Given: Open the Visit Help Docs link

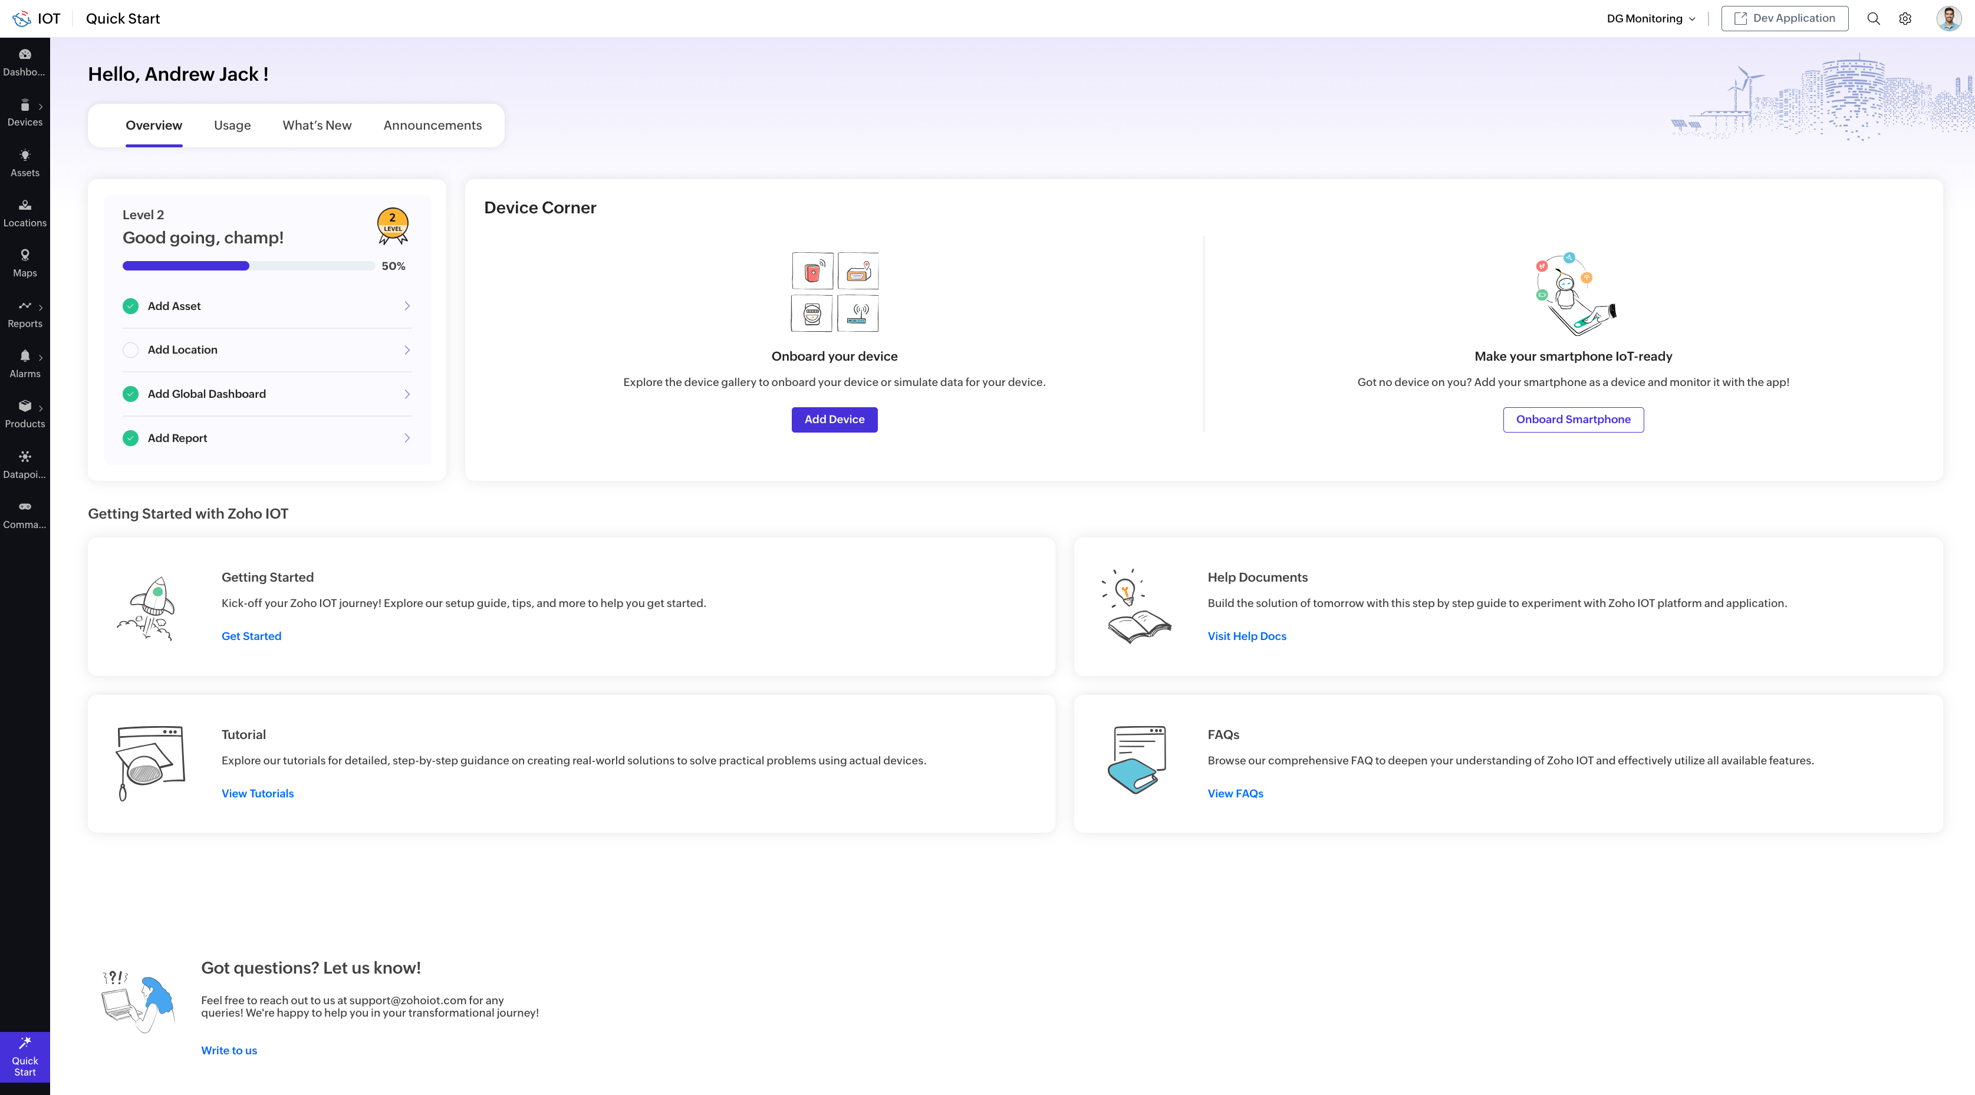Looking at the screenshot, I should point(1247,636).
